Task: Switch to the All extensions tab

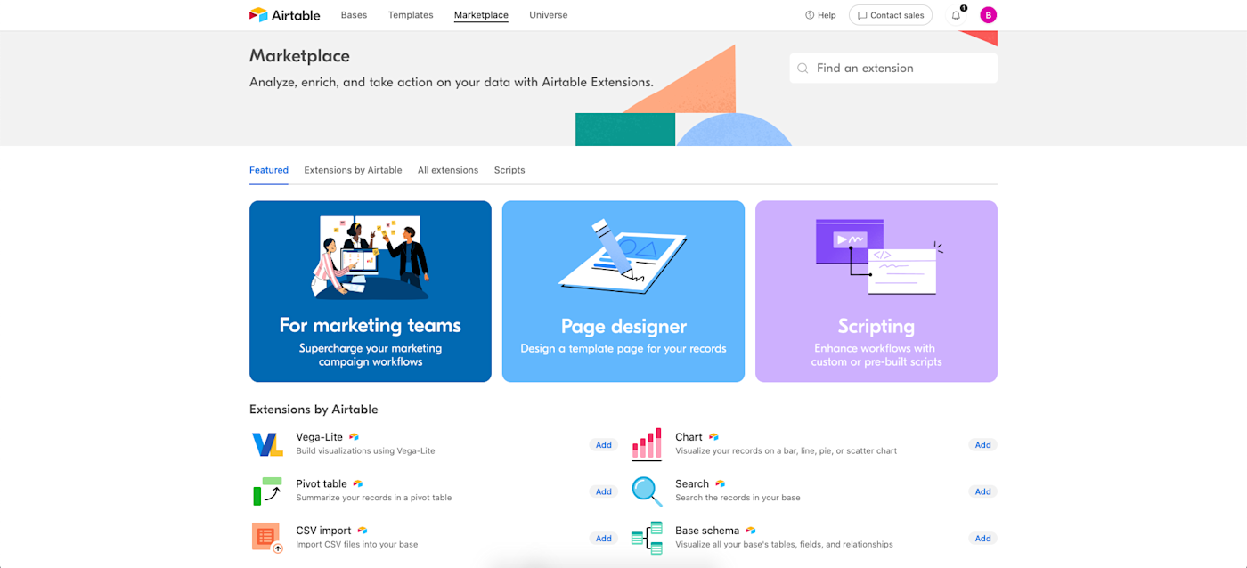Action: (x=448, y=170)
